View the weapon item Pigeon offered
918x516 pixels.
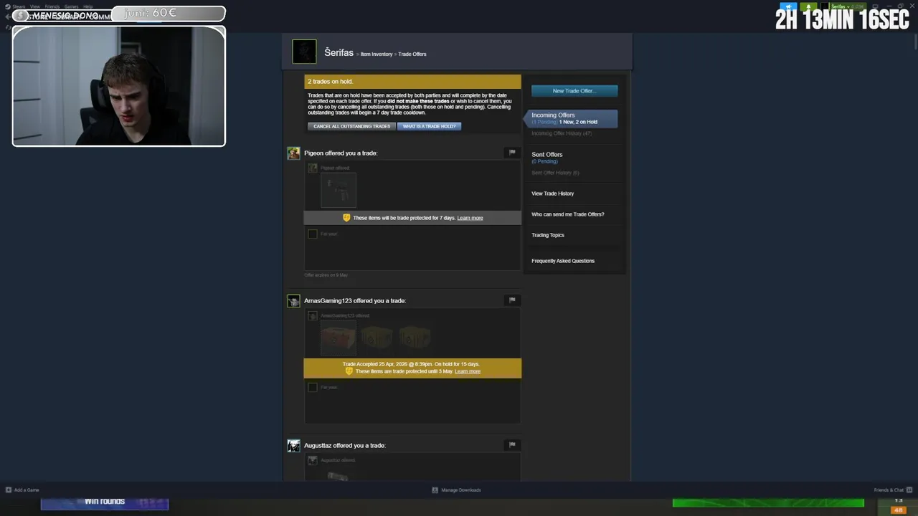pyautogui.click(x=338, y=190)
